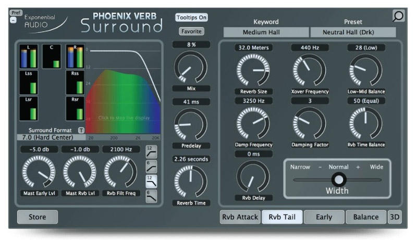This screenshot has width=417, height=240.
Task: Click the Lsr channel level meter
Action: point(29,109)
